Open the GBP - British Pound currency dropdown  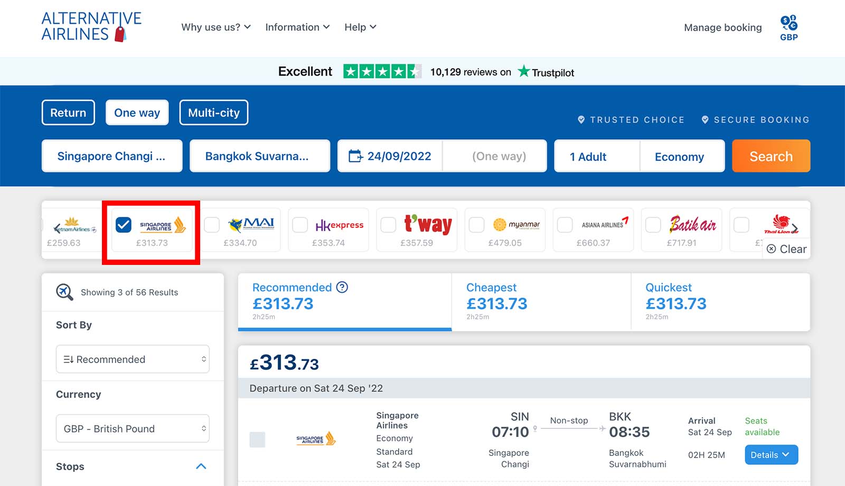133,428
